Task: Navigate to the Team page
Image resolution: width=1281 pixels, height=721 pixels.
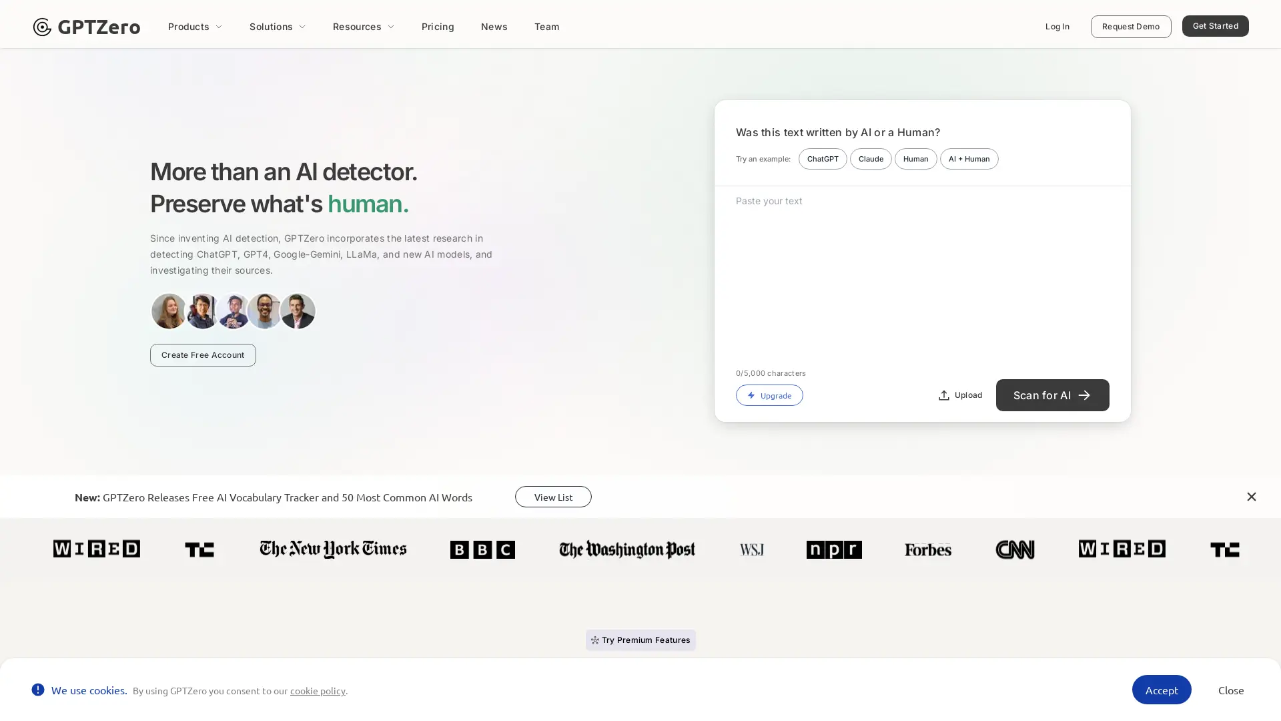Action: pos(546,27)
